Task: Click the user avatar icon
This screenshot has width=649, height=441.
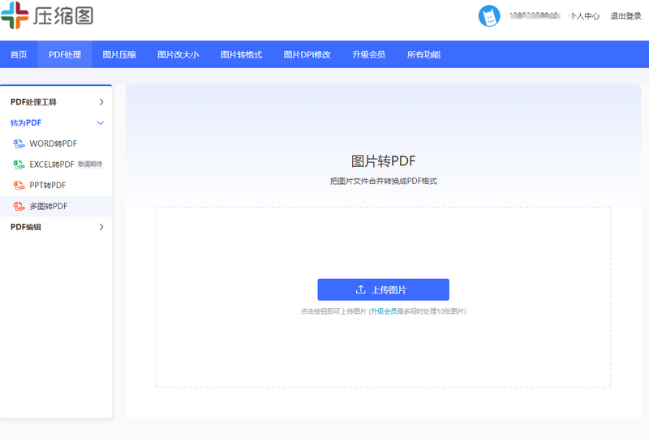Action: pos(489,15)
